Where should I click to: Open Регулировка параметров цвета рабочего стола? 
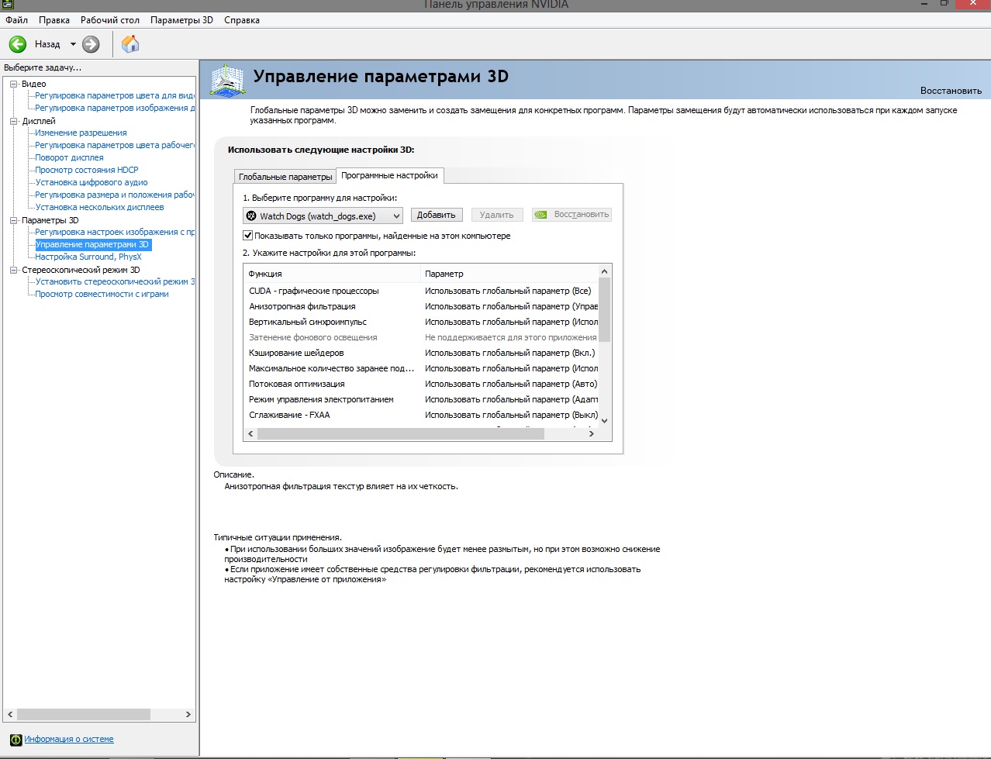[x=115, y=146]
